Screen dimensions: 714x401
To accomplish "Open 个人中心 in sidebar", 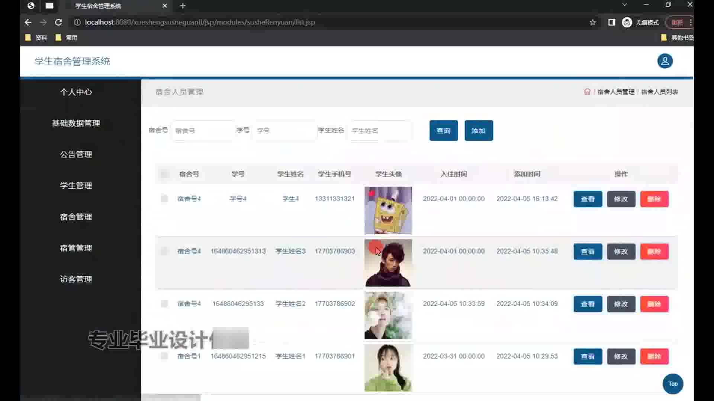I will [x=76, y=92].
